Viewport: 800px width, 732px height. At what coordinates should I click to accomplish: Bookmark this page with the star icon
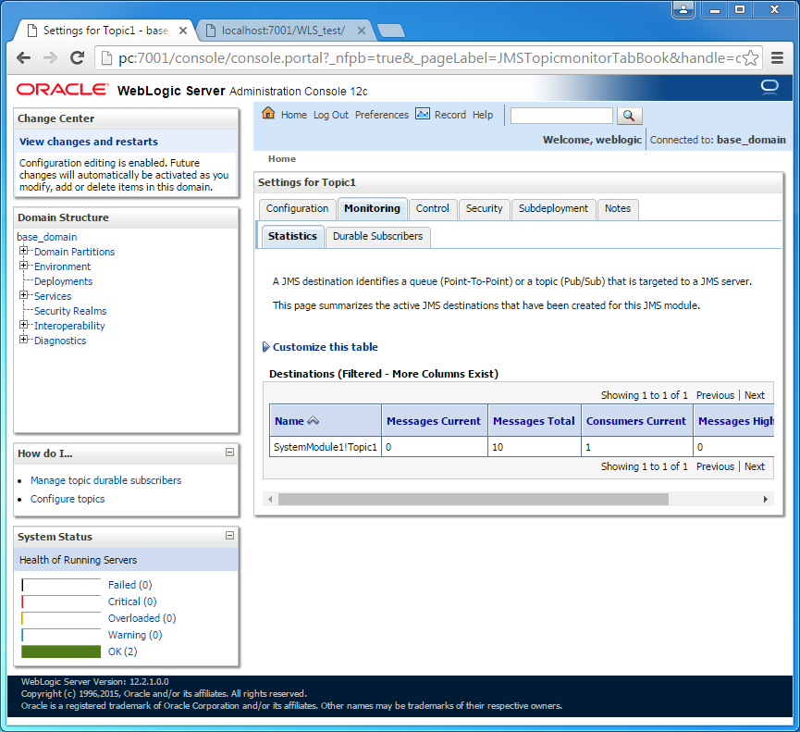click(x=750, y=58)
